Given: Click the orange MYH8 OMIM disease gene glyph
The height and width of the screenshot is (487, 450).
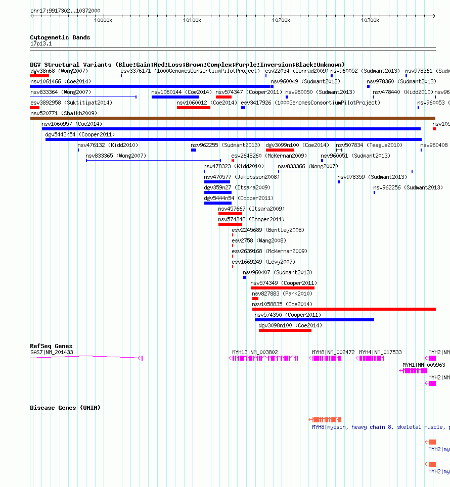Looking at the screenshot, I should 325,420.
